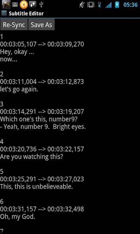Tap the Save As button
Viewport: 140px width, 234px height.
[41, 24]
